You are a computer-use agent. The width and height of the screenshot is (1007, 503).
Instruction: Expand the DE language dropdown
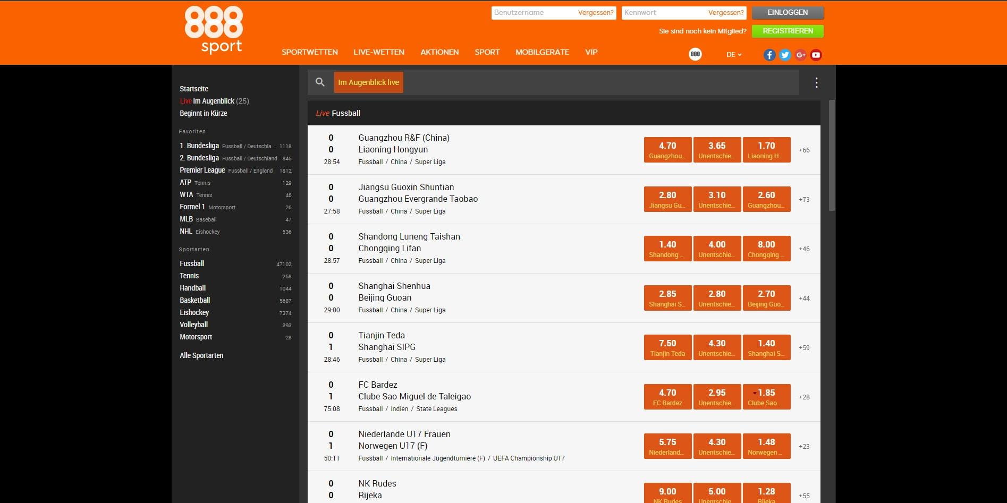[734, 54]
